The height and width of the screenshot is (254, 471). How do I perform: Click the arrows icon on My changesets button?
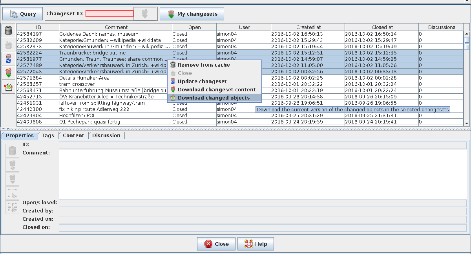pyautogui.click(x=170, y=13)
